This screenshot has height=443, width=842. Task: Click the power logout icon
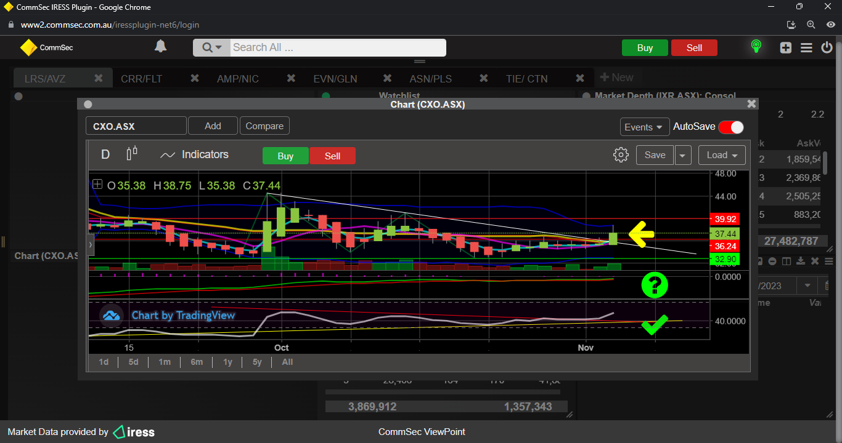[x=827, y=47]
